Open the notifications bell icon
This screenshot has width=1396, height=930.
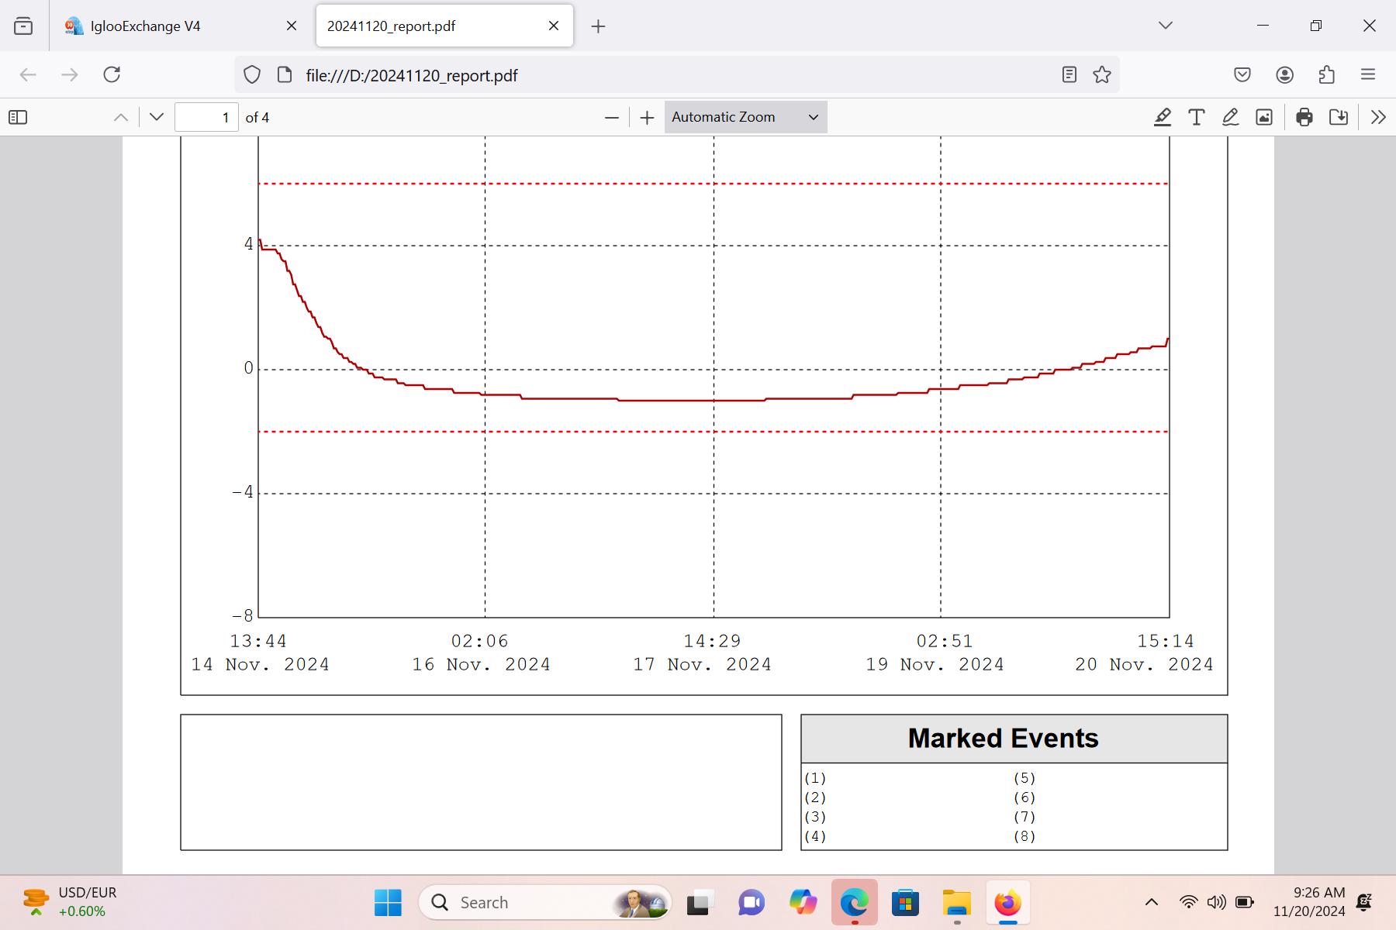coord(1364,902)
